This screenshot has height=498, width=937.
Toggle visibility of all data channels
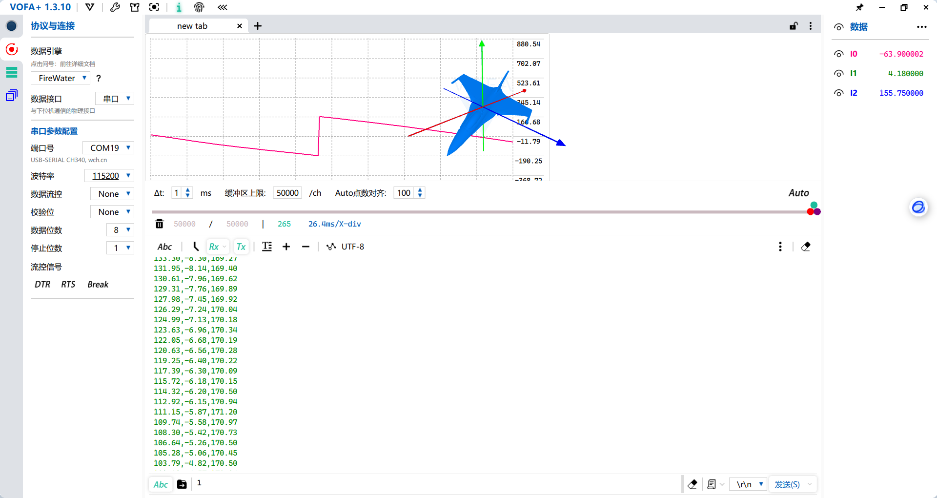pyautogui.click(x=838, y=27)
